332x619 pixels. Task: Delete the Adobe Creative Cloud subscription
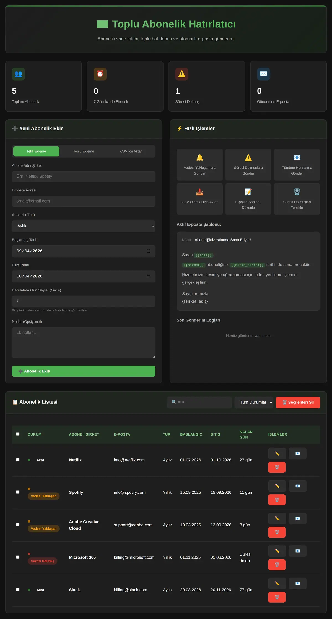277,532
